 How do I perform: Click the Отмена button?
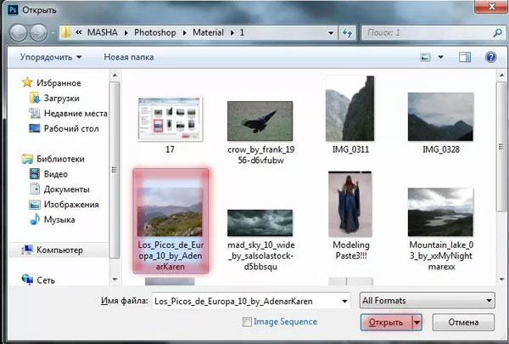(463, 322)
